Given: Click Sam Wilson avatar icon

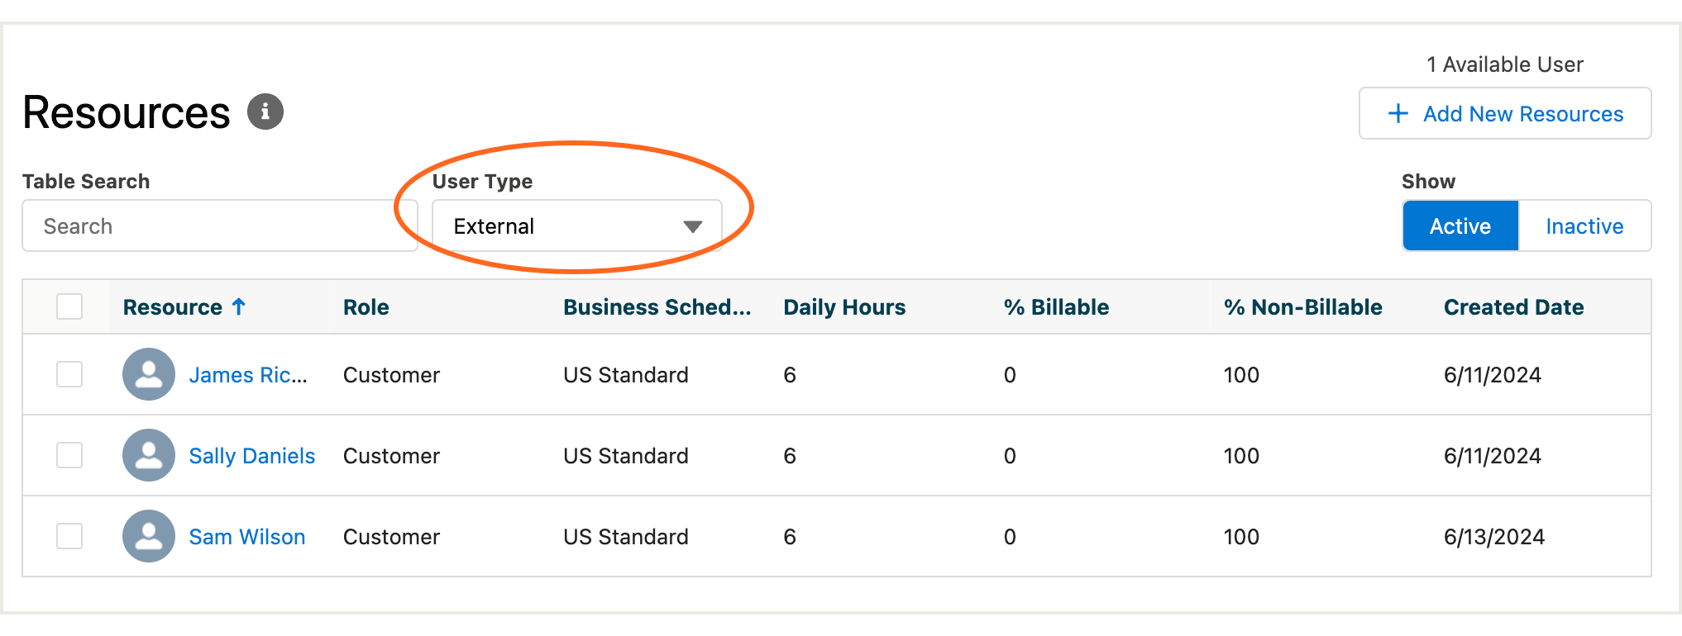Looking at the screenshot, I should 149,536.
